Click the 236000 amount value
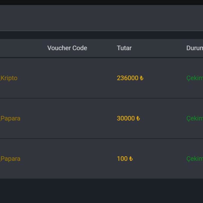Viewport: 203px width, 203px height. coord(128,78)
